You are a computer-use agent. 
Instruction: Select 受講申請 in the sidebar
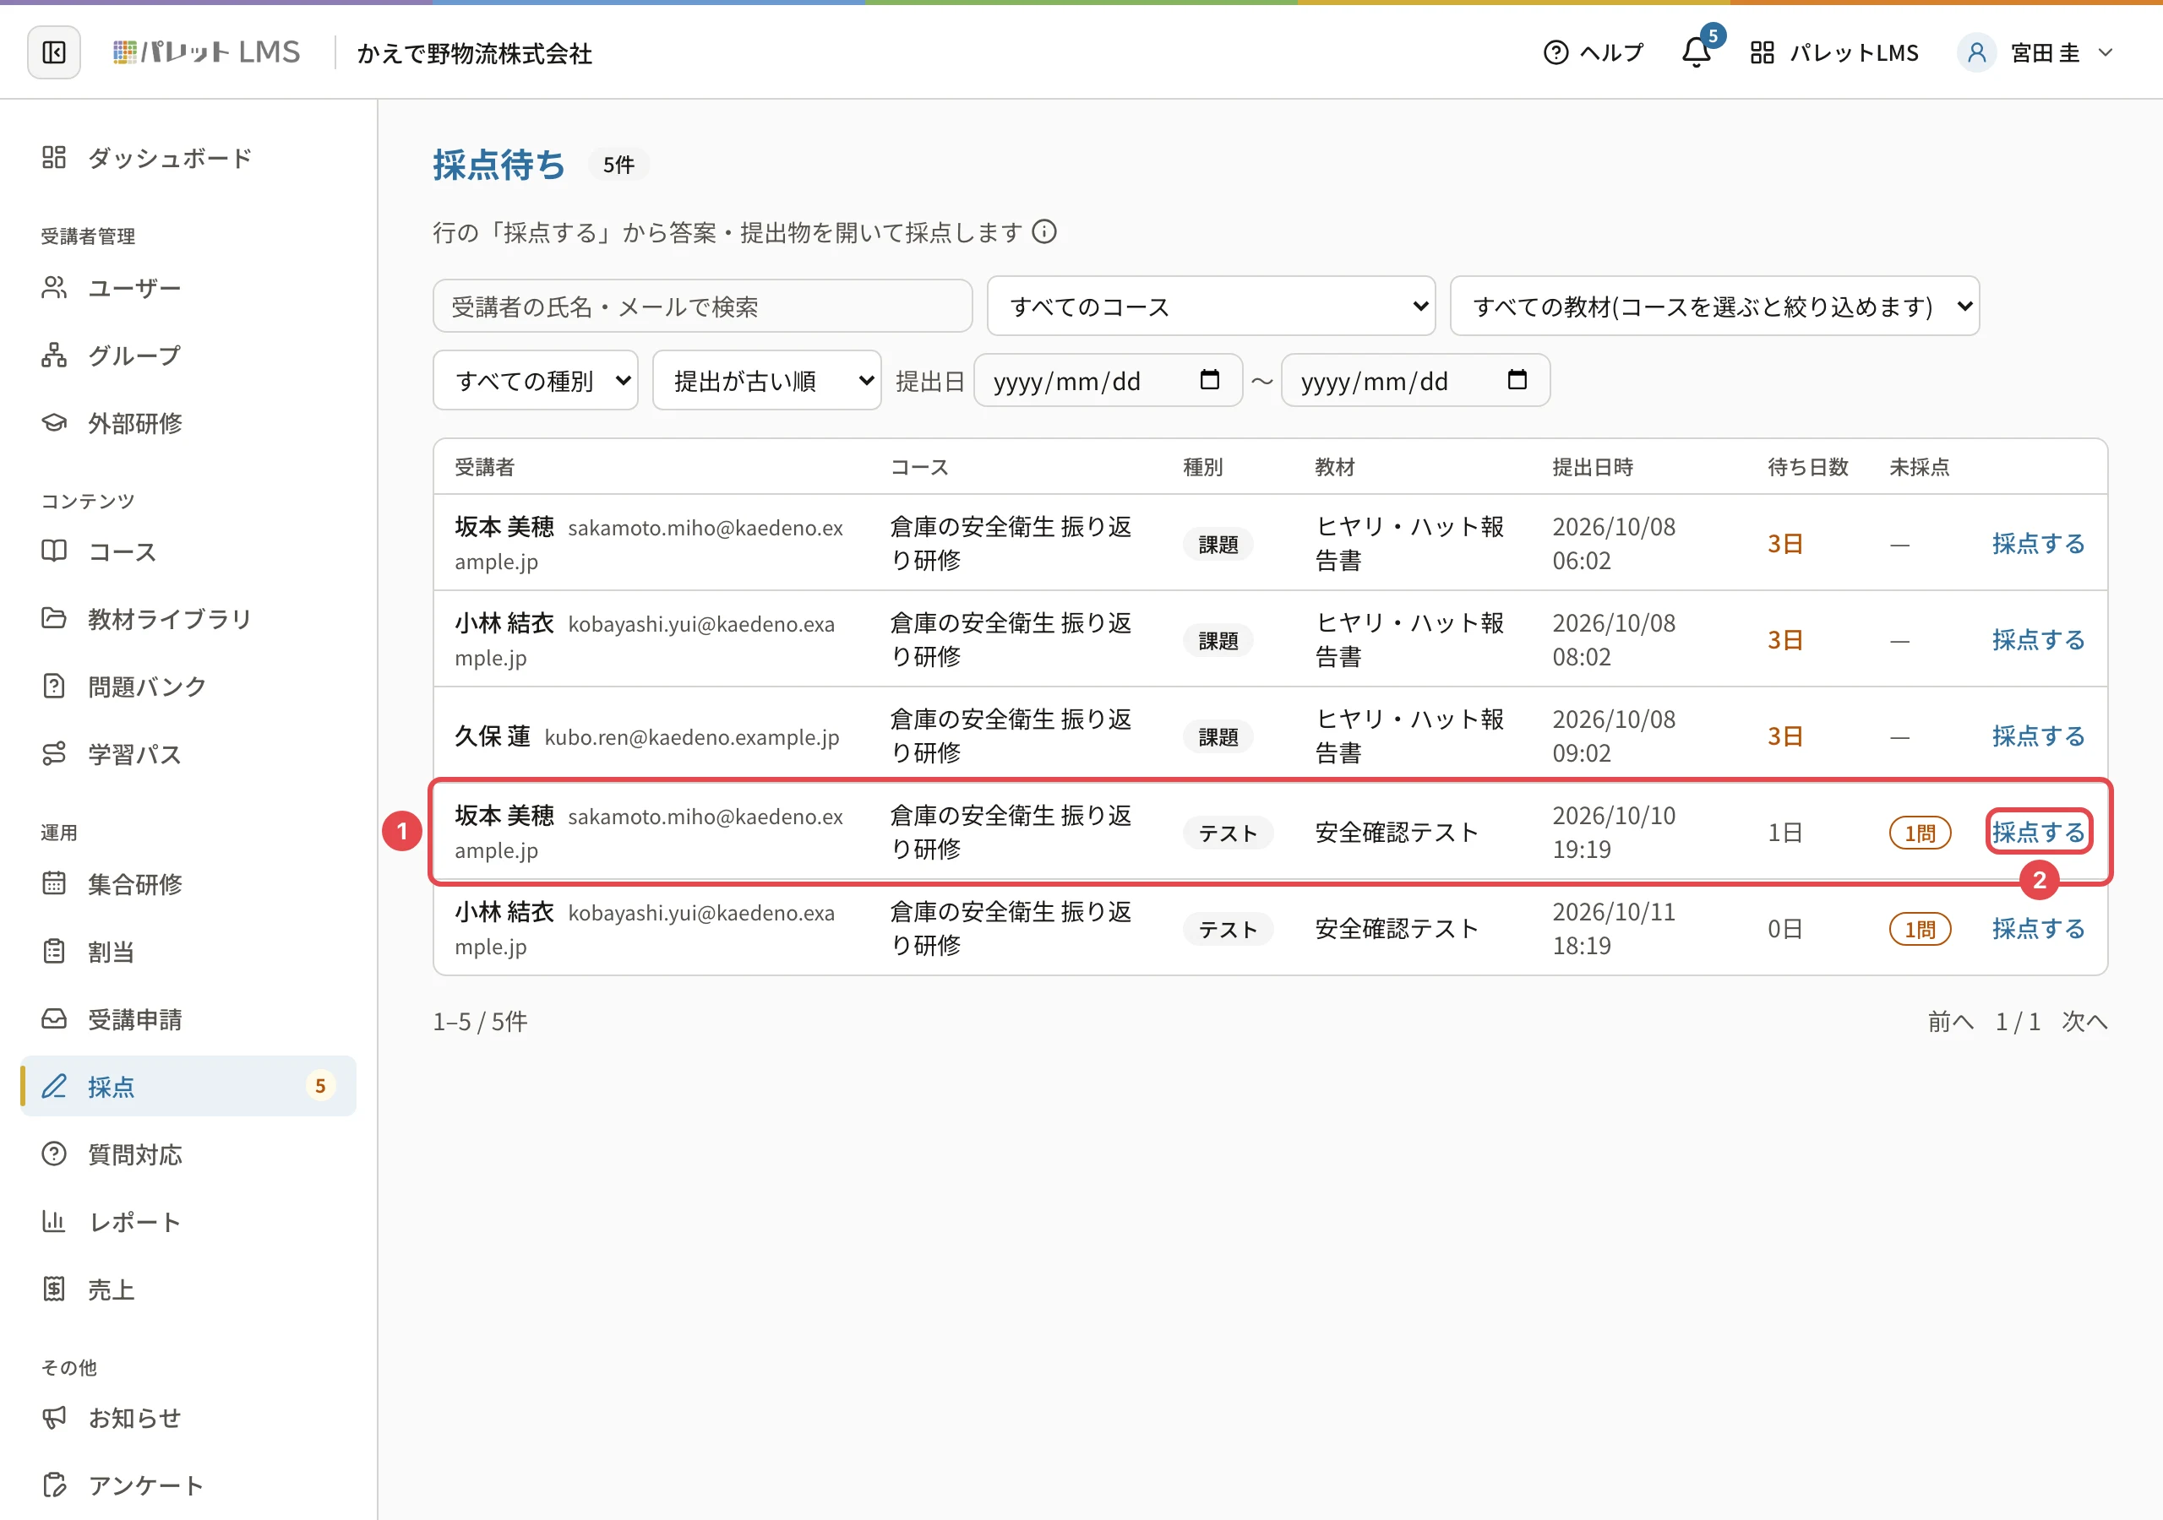(188, 1019)
